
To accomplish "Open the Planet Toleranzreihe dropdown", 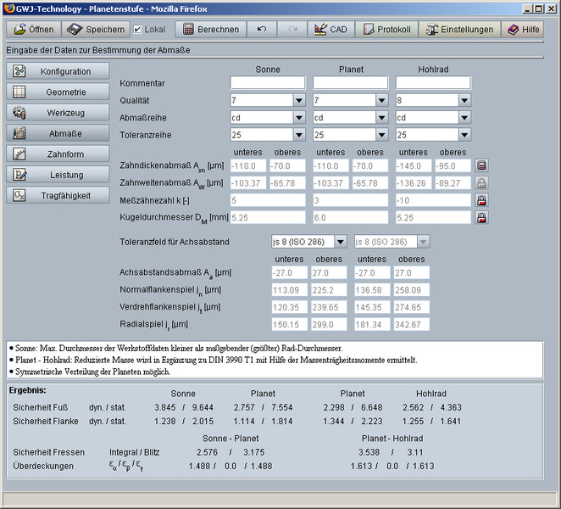I will point(381,134).
